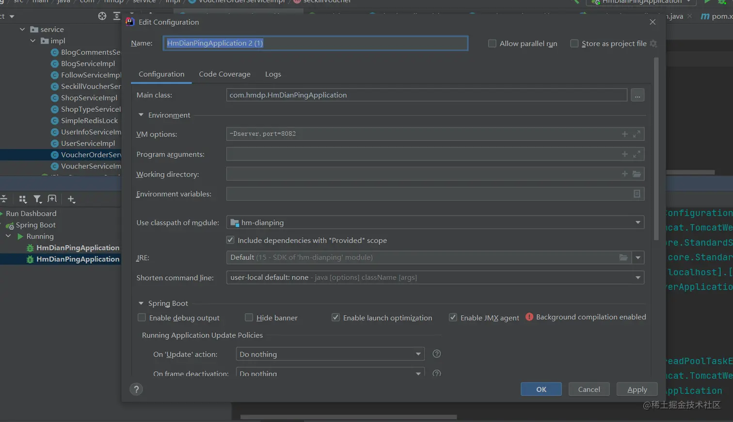Collapse the Environment section
733x422 pixels.
[141, 115]
